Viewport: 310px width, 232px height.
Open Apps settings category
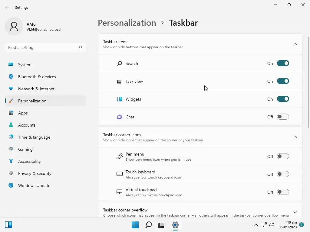(45, 113)
